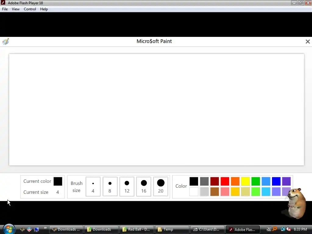Pick the dark purple color swatch
This screenshot has width=312, height=234.
(x=286, y=181)
